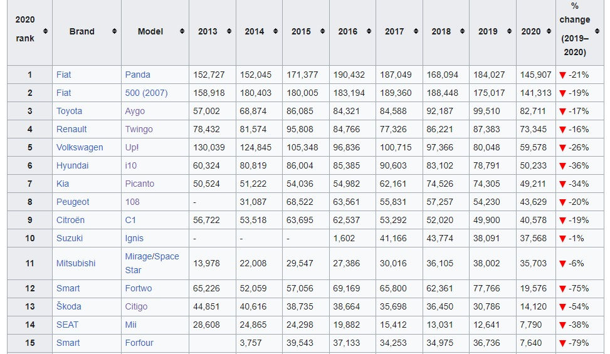Select rank number 11 cell
The height and width of the screenshot is (354, 610).
tap(29, 263)
